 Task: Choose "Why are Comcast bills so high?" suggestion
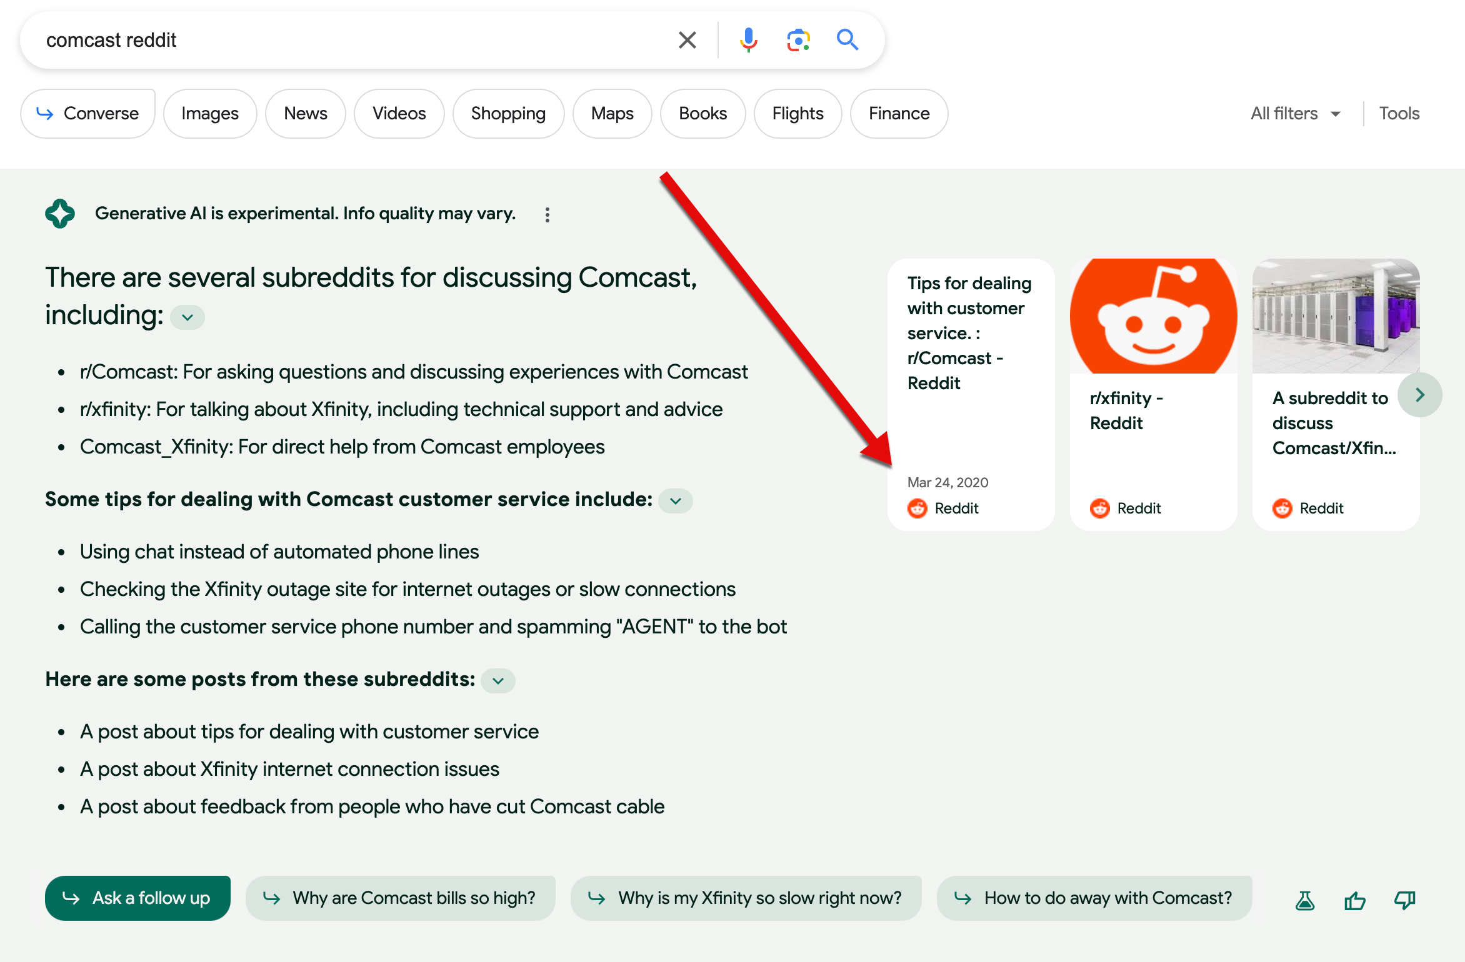401,898
